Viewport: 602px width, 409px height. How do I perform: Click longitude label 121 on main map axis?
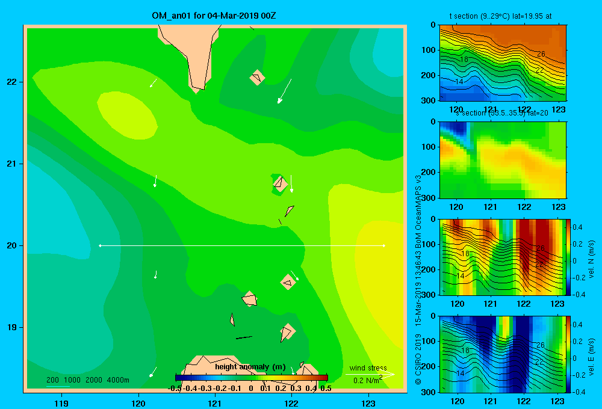[215, 403]
